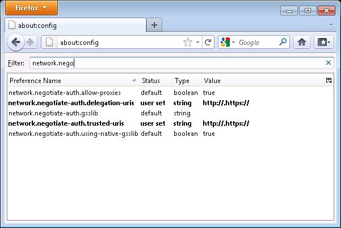This screenshot has width=341, height=228.
Task: Maximize the Firefox window
Action: 308,10
